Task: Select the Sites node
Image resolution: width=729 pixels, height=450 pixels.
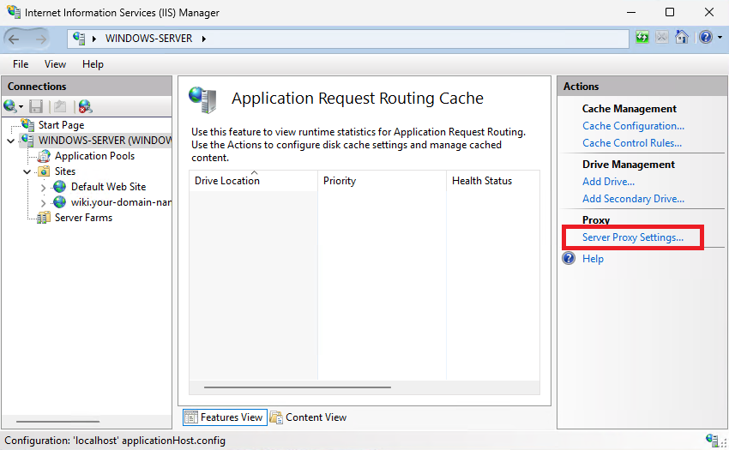Action: coord(65,171)
